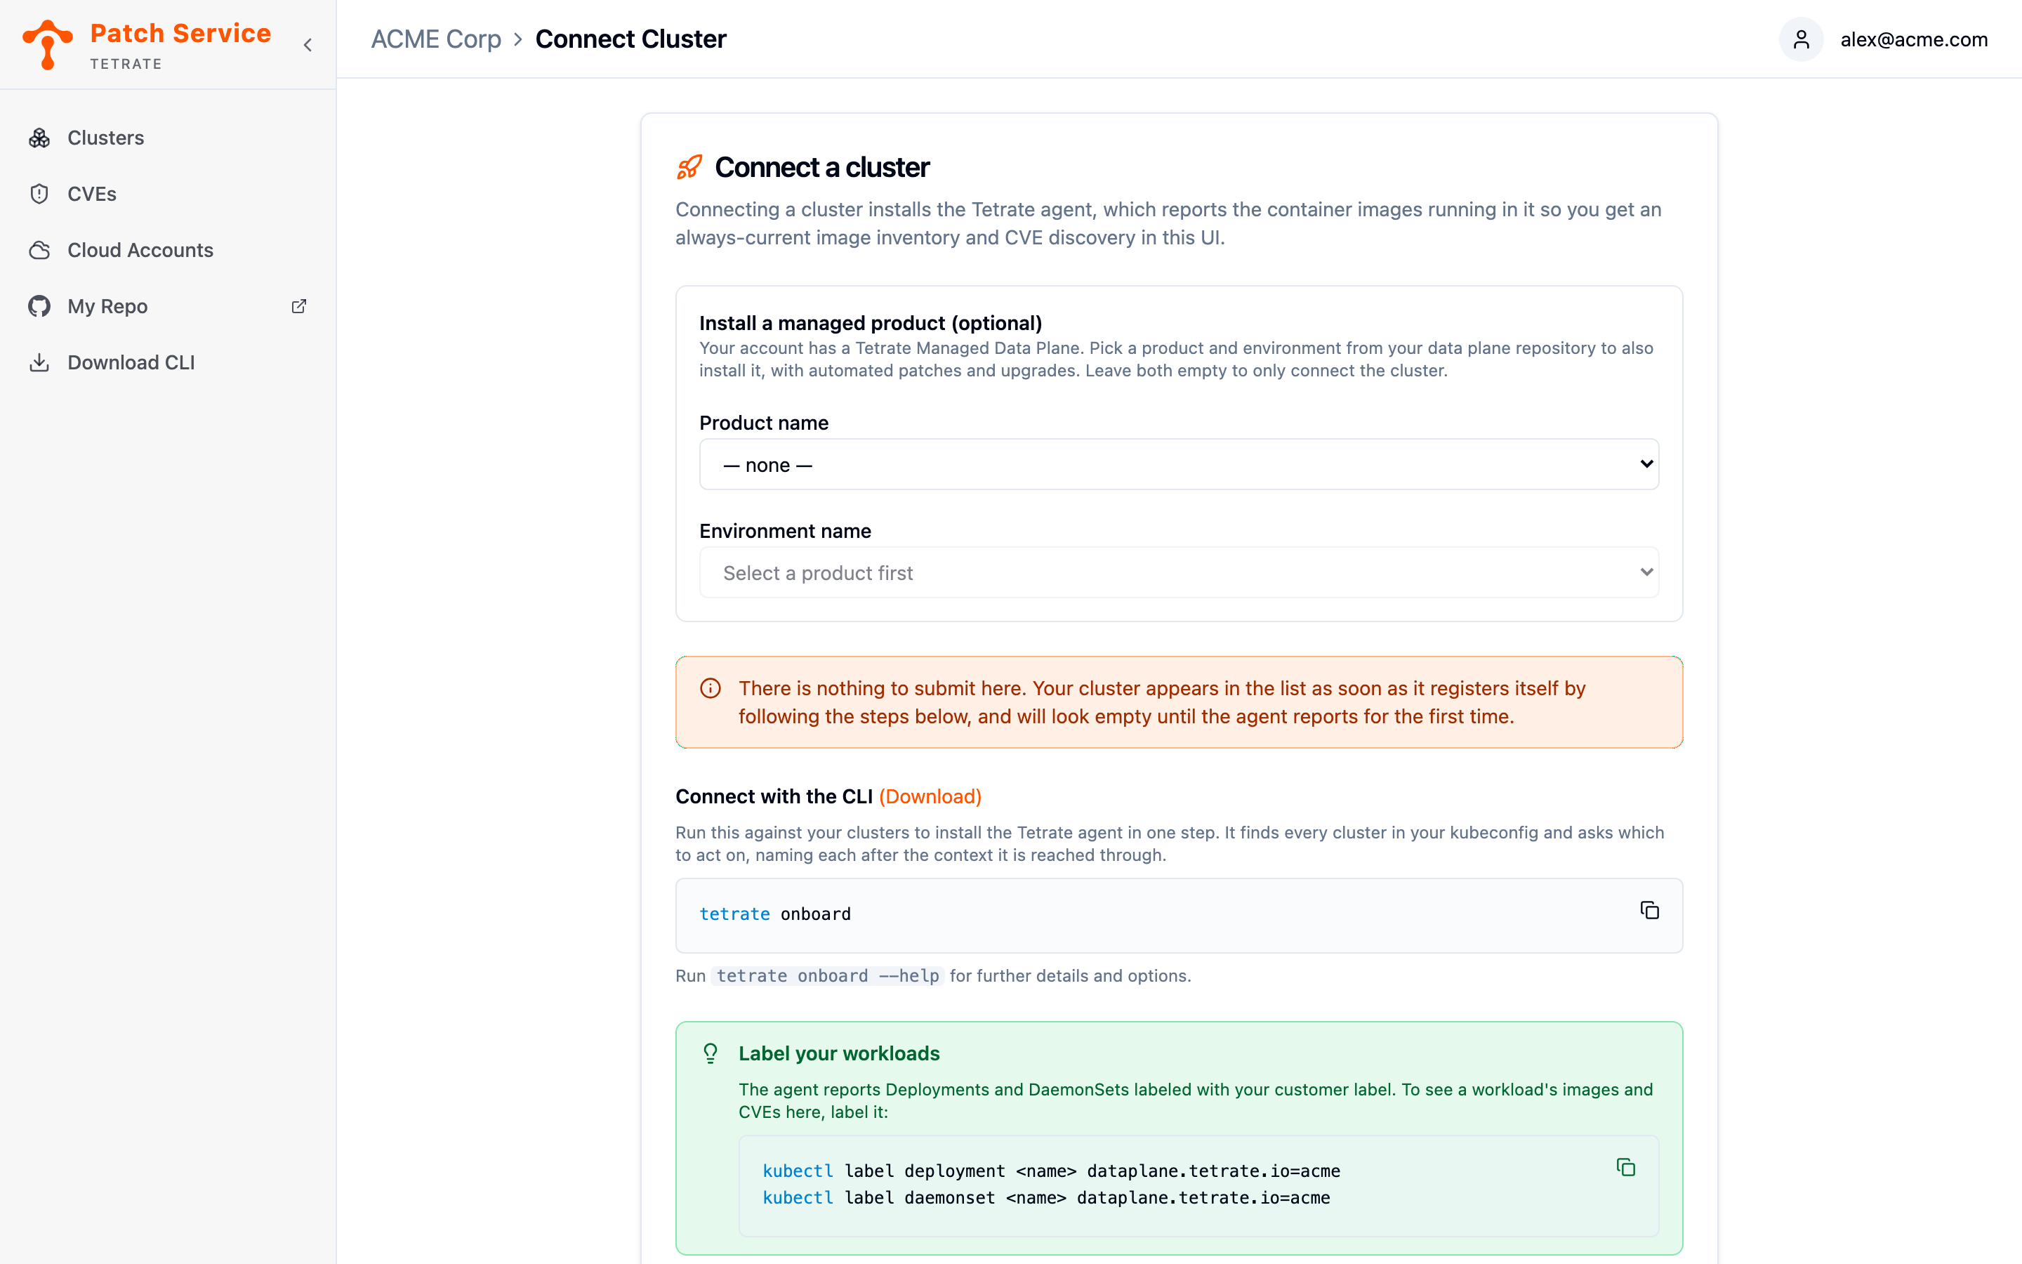Open the Product name dropdown
The image size is (2022, 1264).
point(1179,464)
